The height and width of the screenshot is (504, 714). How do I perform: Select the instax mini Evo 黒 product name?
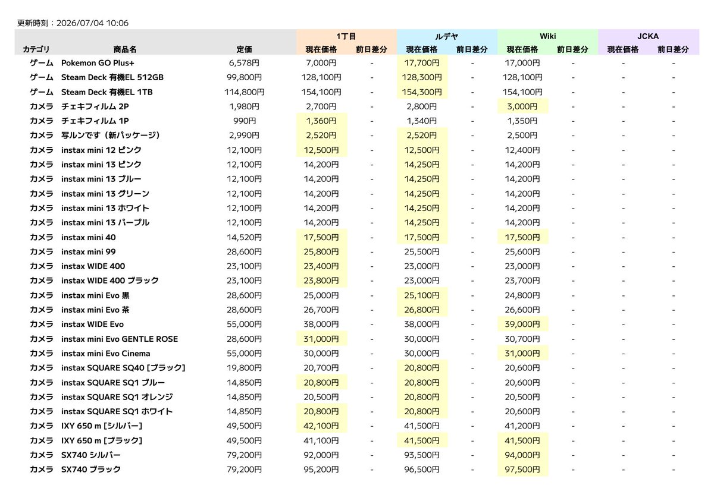95,295
